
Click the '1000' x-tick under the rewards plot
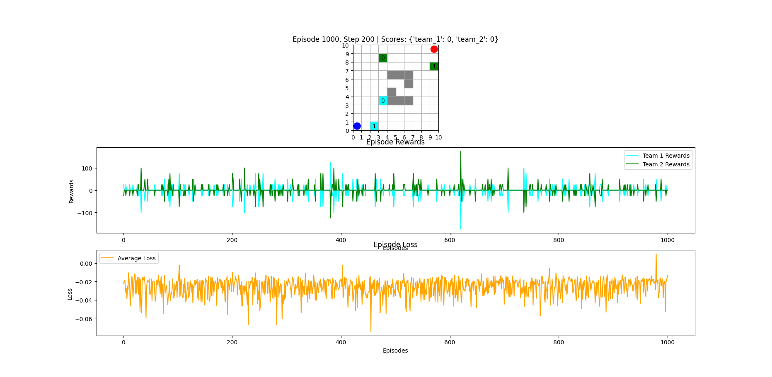click(x=668, y=240)
